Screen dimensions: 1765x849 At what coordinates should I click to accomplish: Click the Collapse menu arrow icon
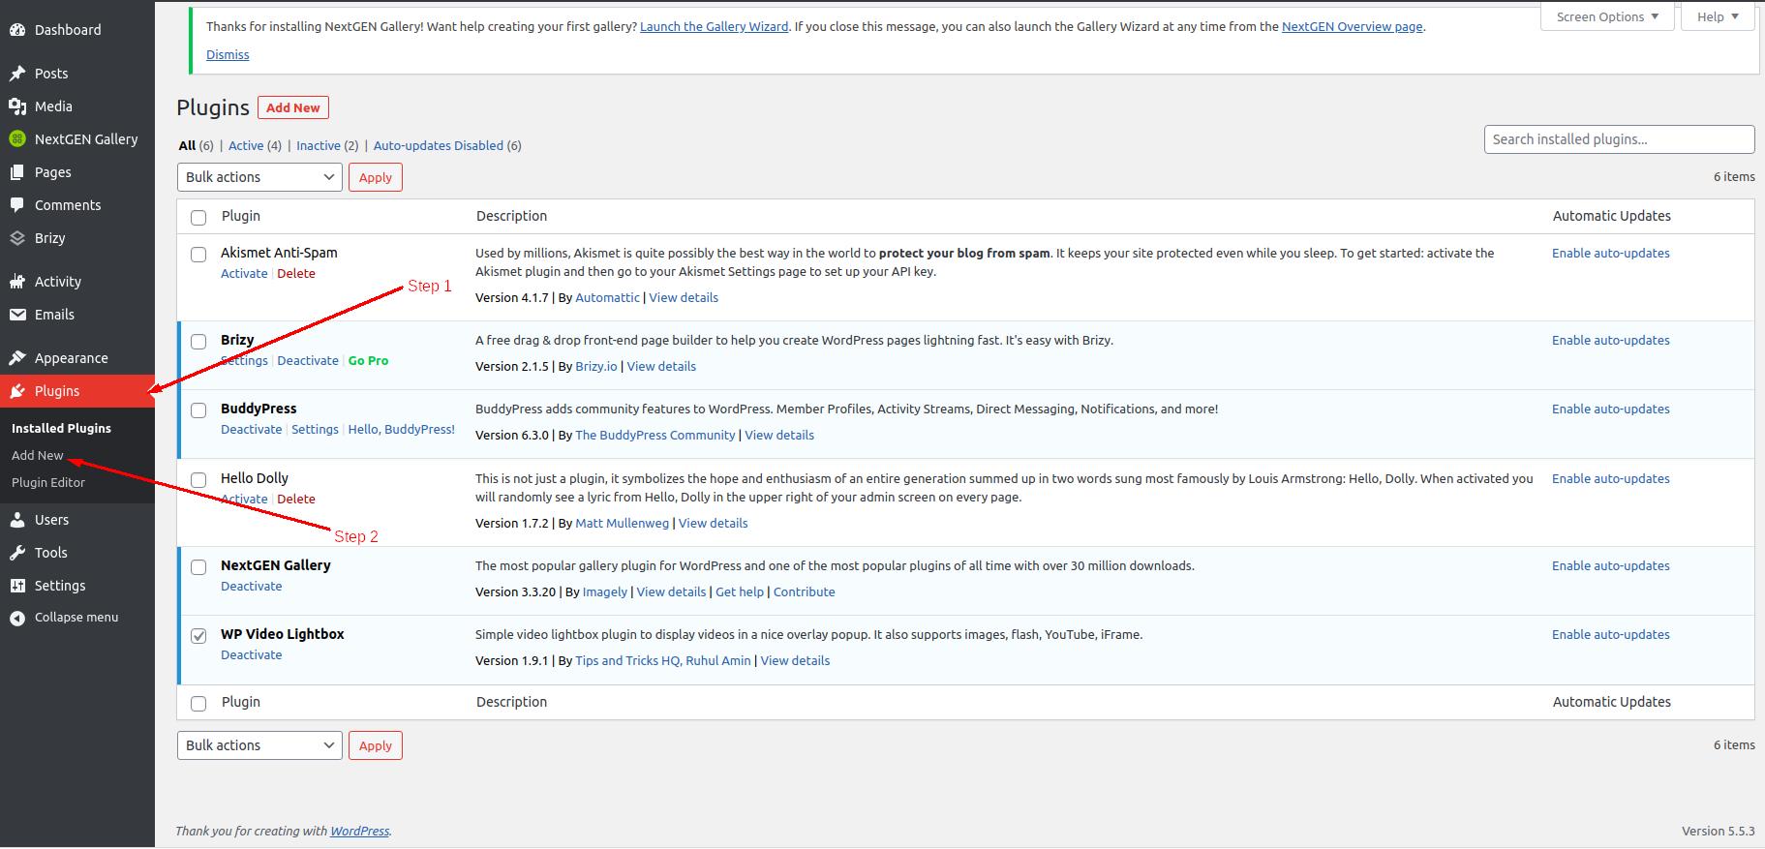click(17, 618)
